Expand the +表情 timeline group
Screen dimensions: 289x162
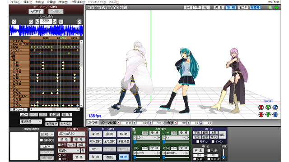[x=11, y=47]
